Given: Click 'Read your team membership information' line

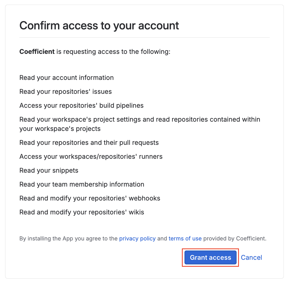Looking at the screenshot, I should (82, 185).
